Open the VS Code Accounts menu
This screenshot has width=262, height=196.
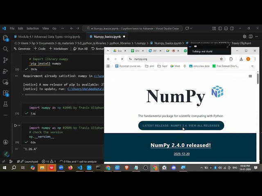pos(5,142)
